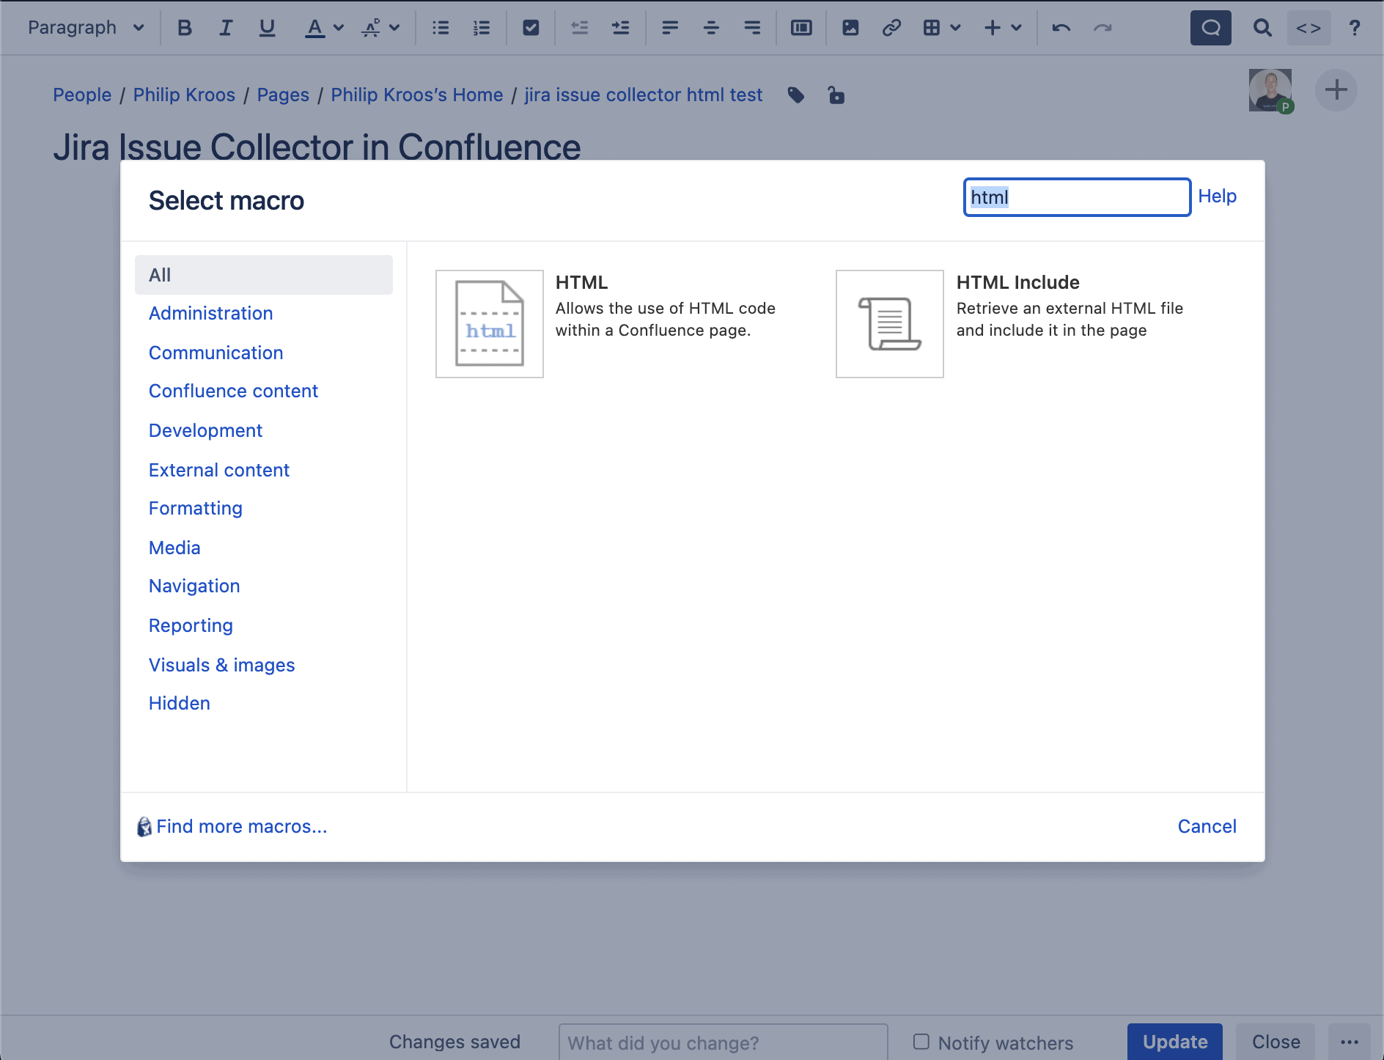Click the page restrictions unlock icon
Viewport: 1384px width, 1060px height.
tap(836, 95)
